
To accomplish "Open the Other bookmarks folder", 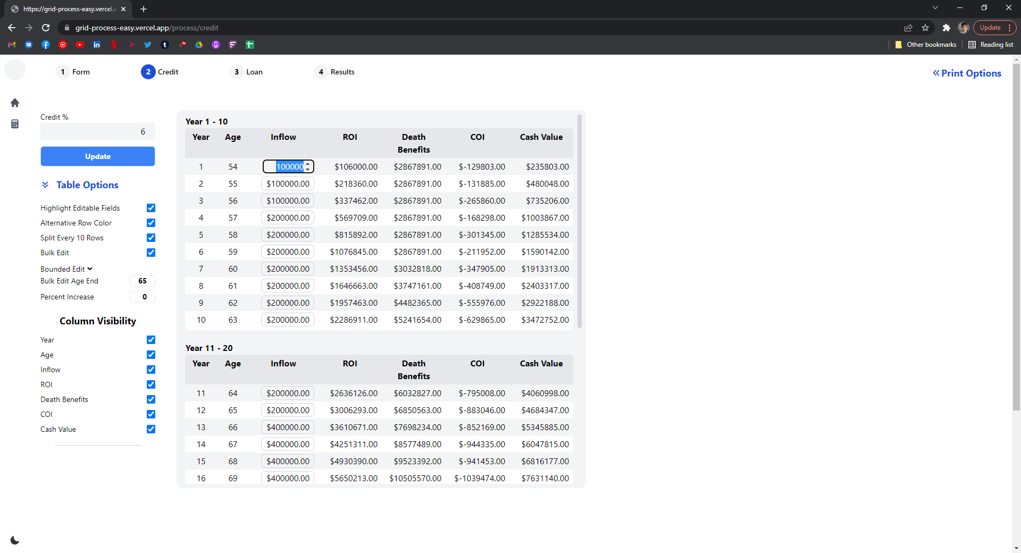I will pyautogui.click(x=926, y=45).
